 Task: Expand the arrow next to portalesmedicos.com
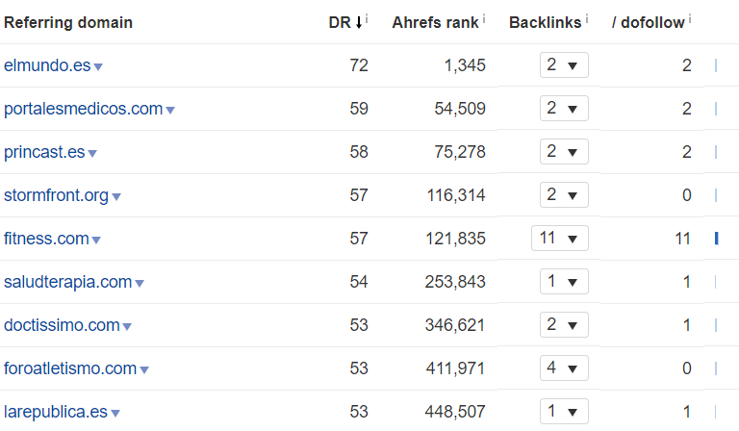tap(170, 111)
